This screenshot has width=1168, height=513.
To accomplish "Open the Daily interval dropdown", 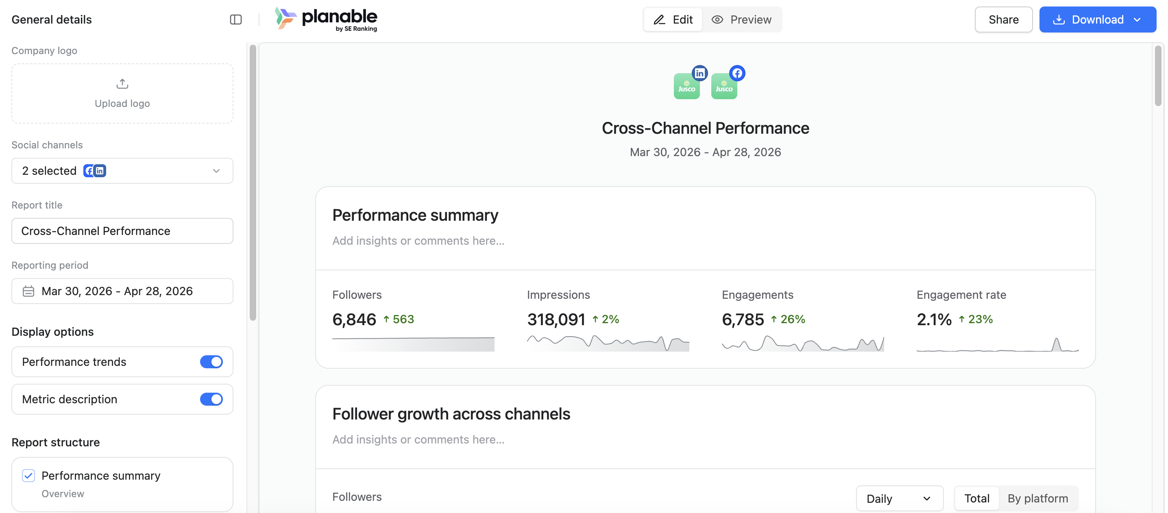I will (x=900, y=498).
